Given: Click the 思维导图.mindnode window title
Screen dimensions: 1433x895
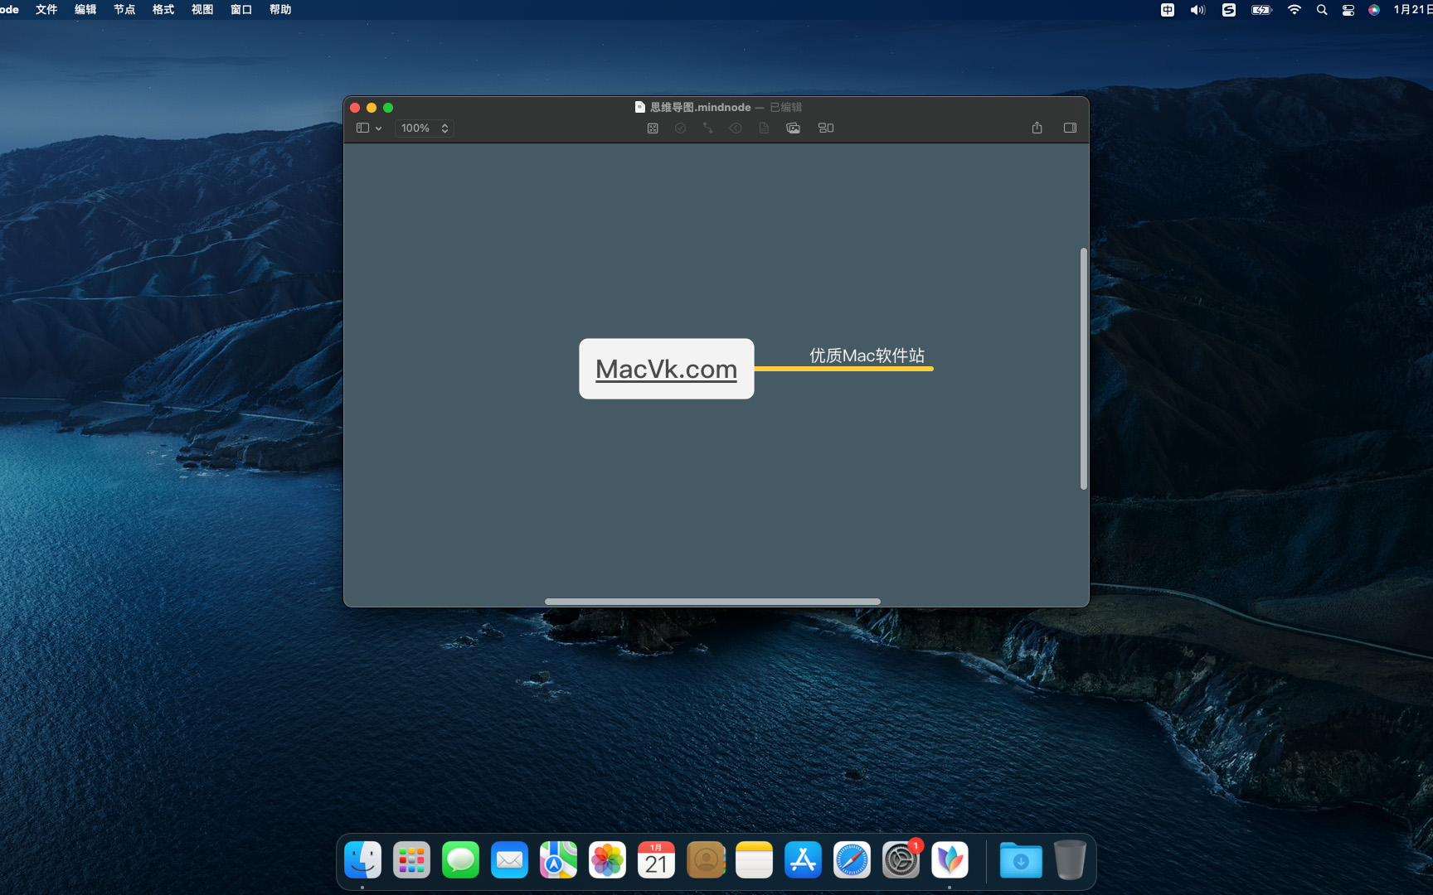Looking at the screenshot, I should pos(700,107).
